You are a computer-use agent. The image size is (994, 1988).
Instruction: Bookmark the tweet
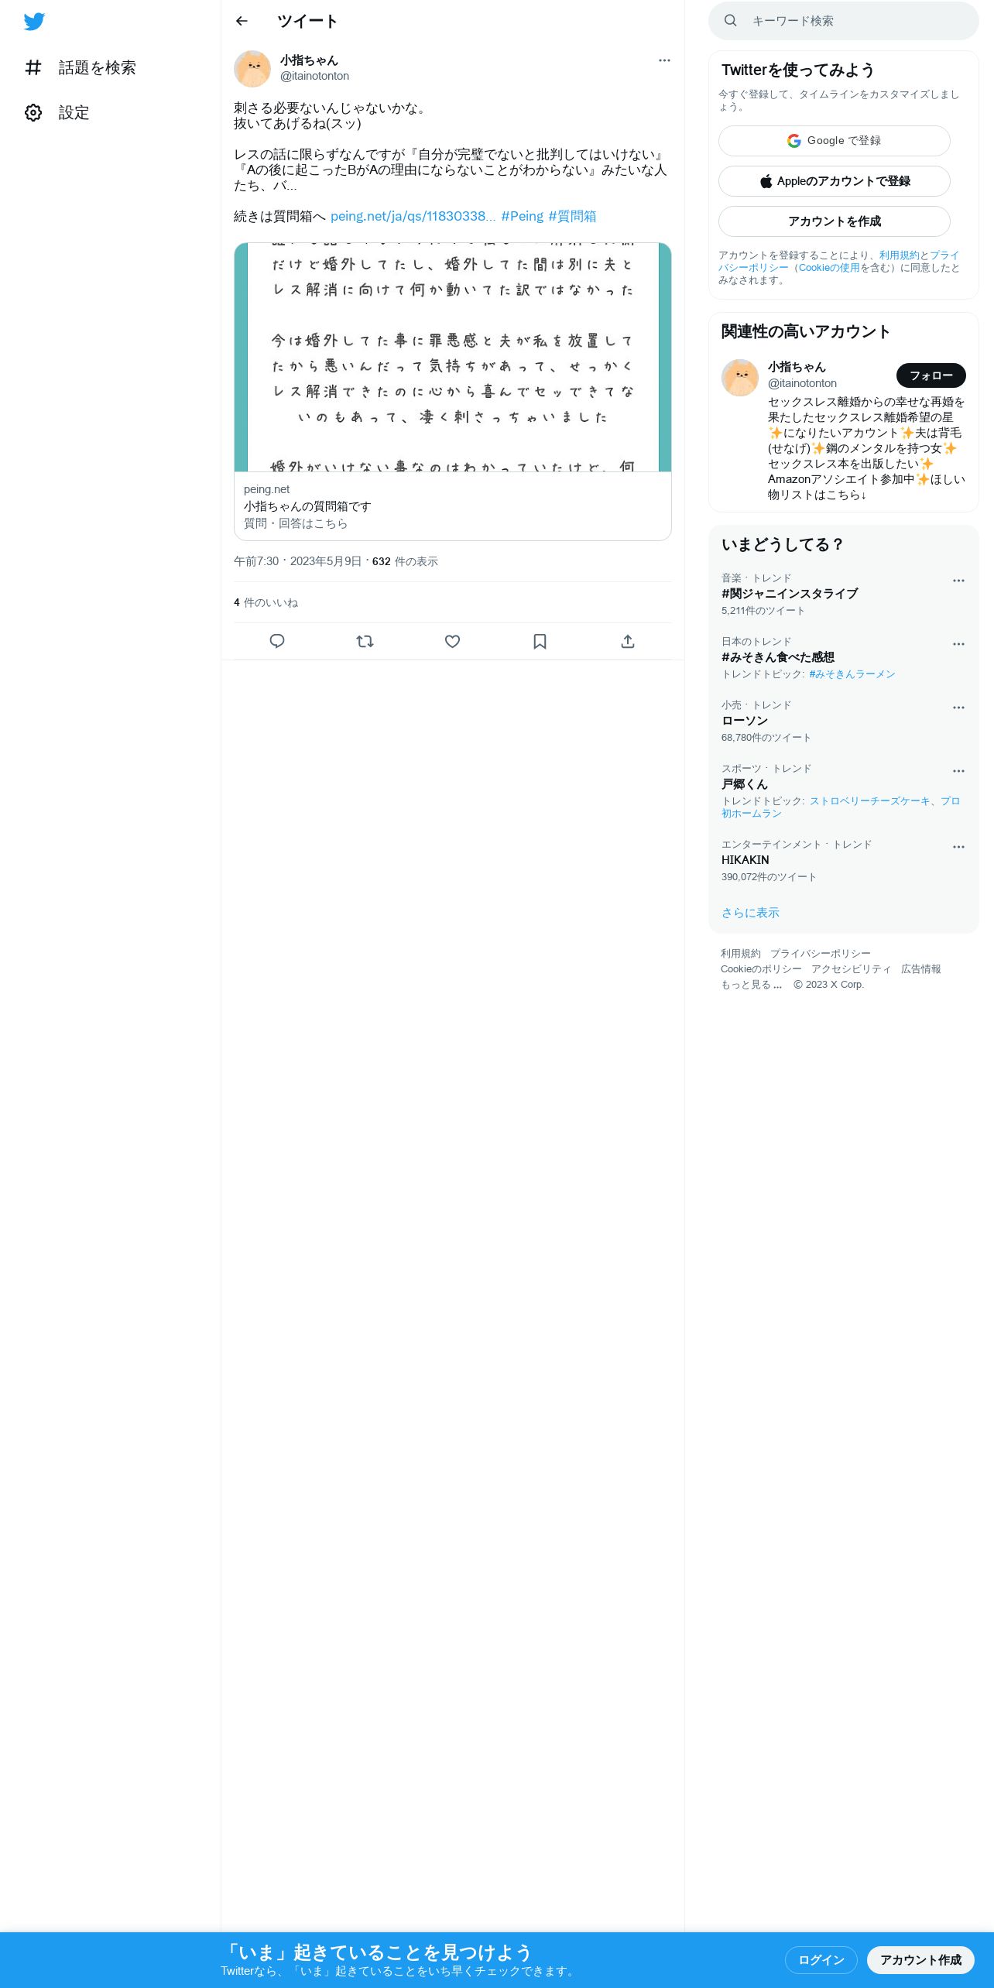click(x=540, y=641)
